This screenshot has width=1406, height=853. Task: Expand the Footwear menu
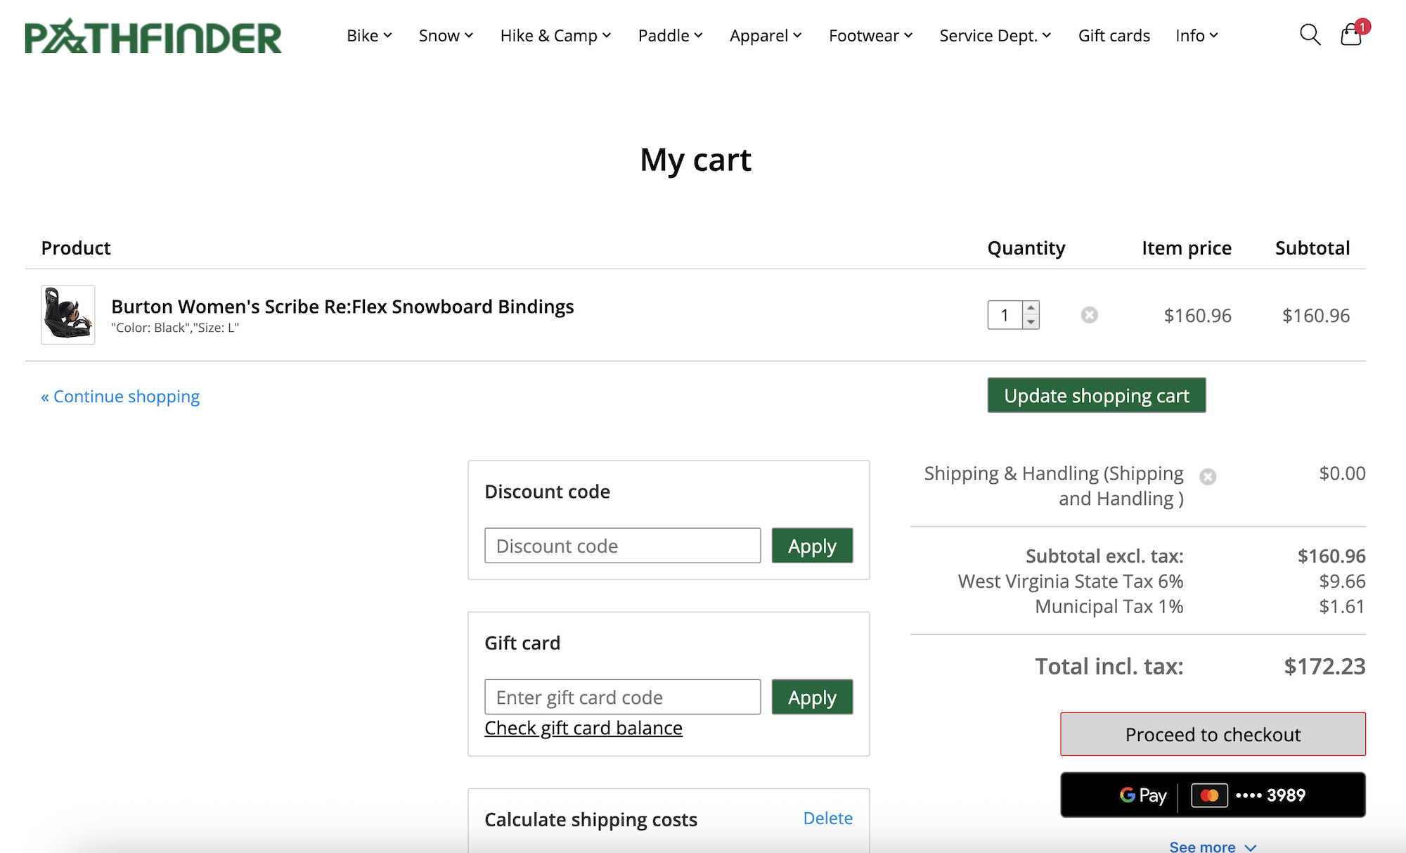pos(870,35)
